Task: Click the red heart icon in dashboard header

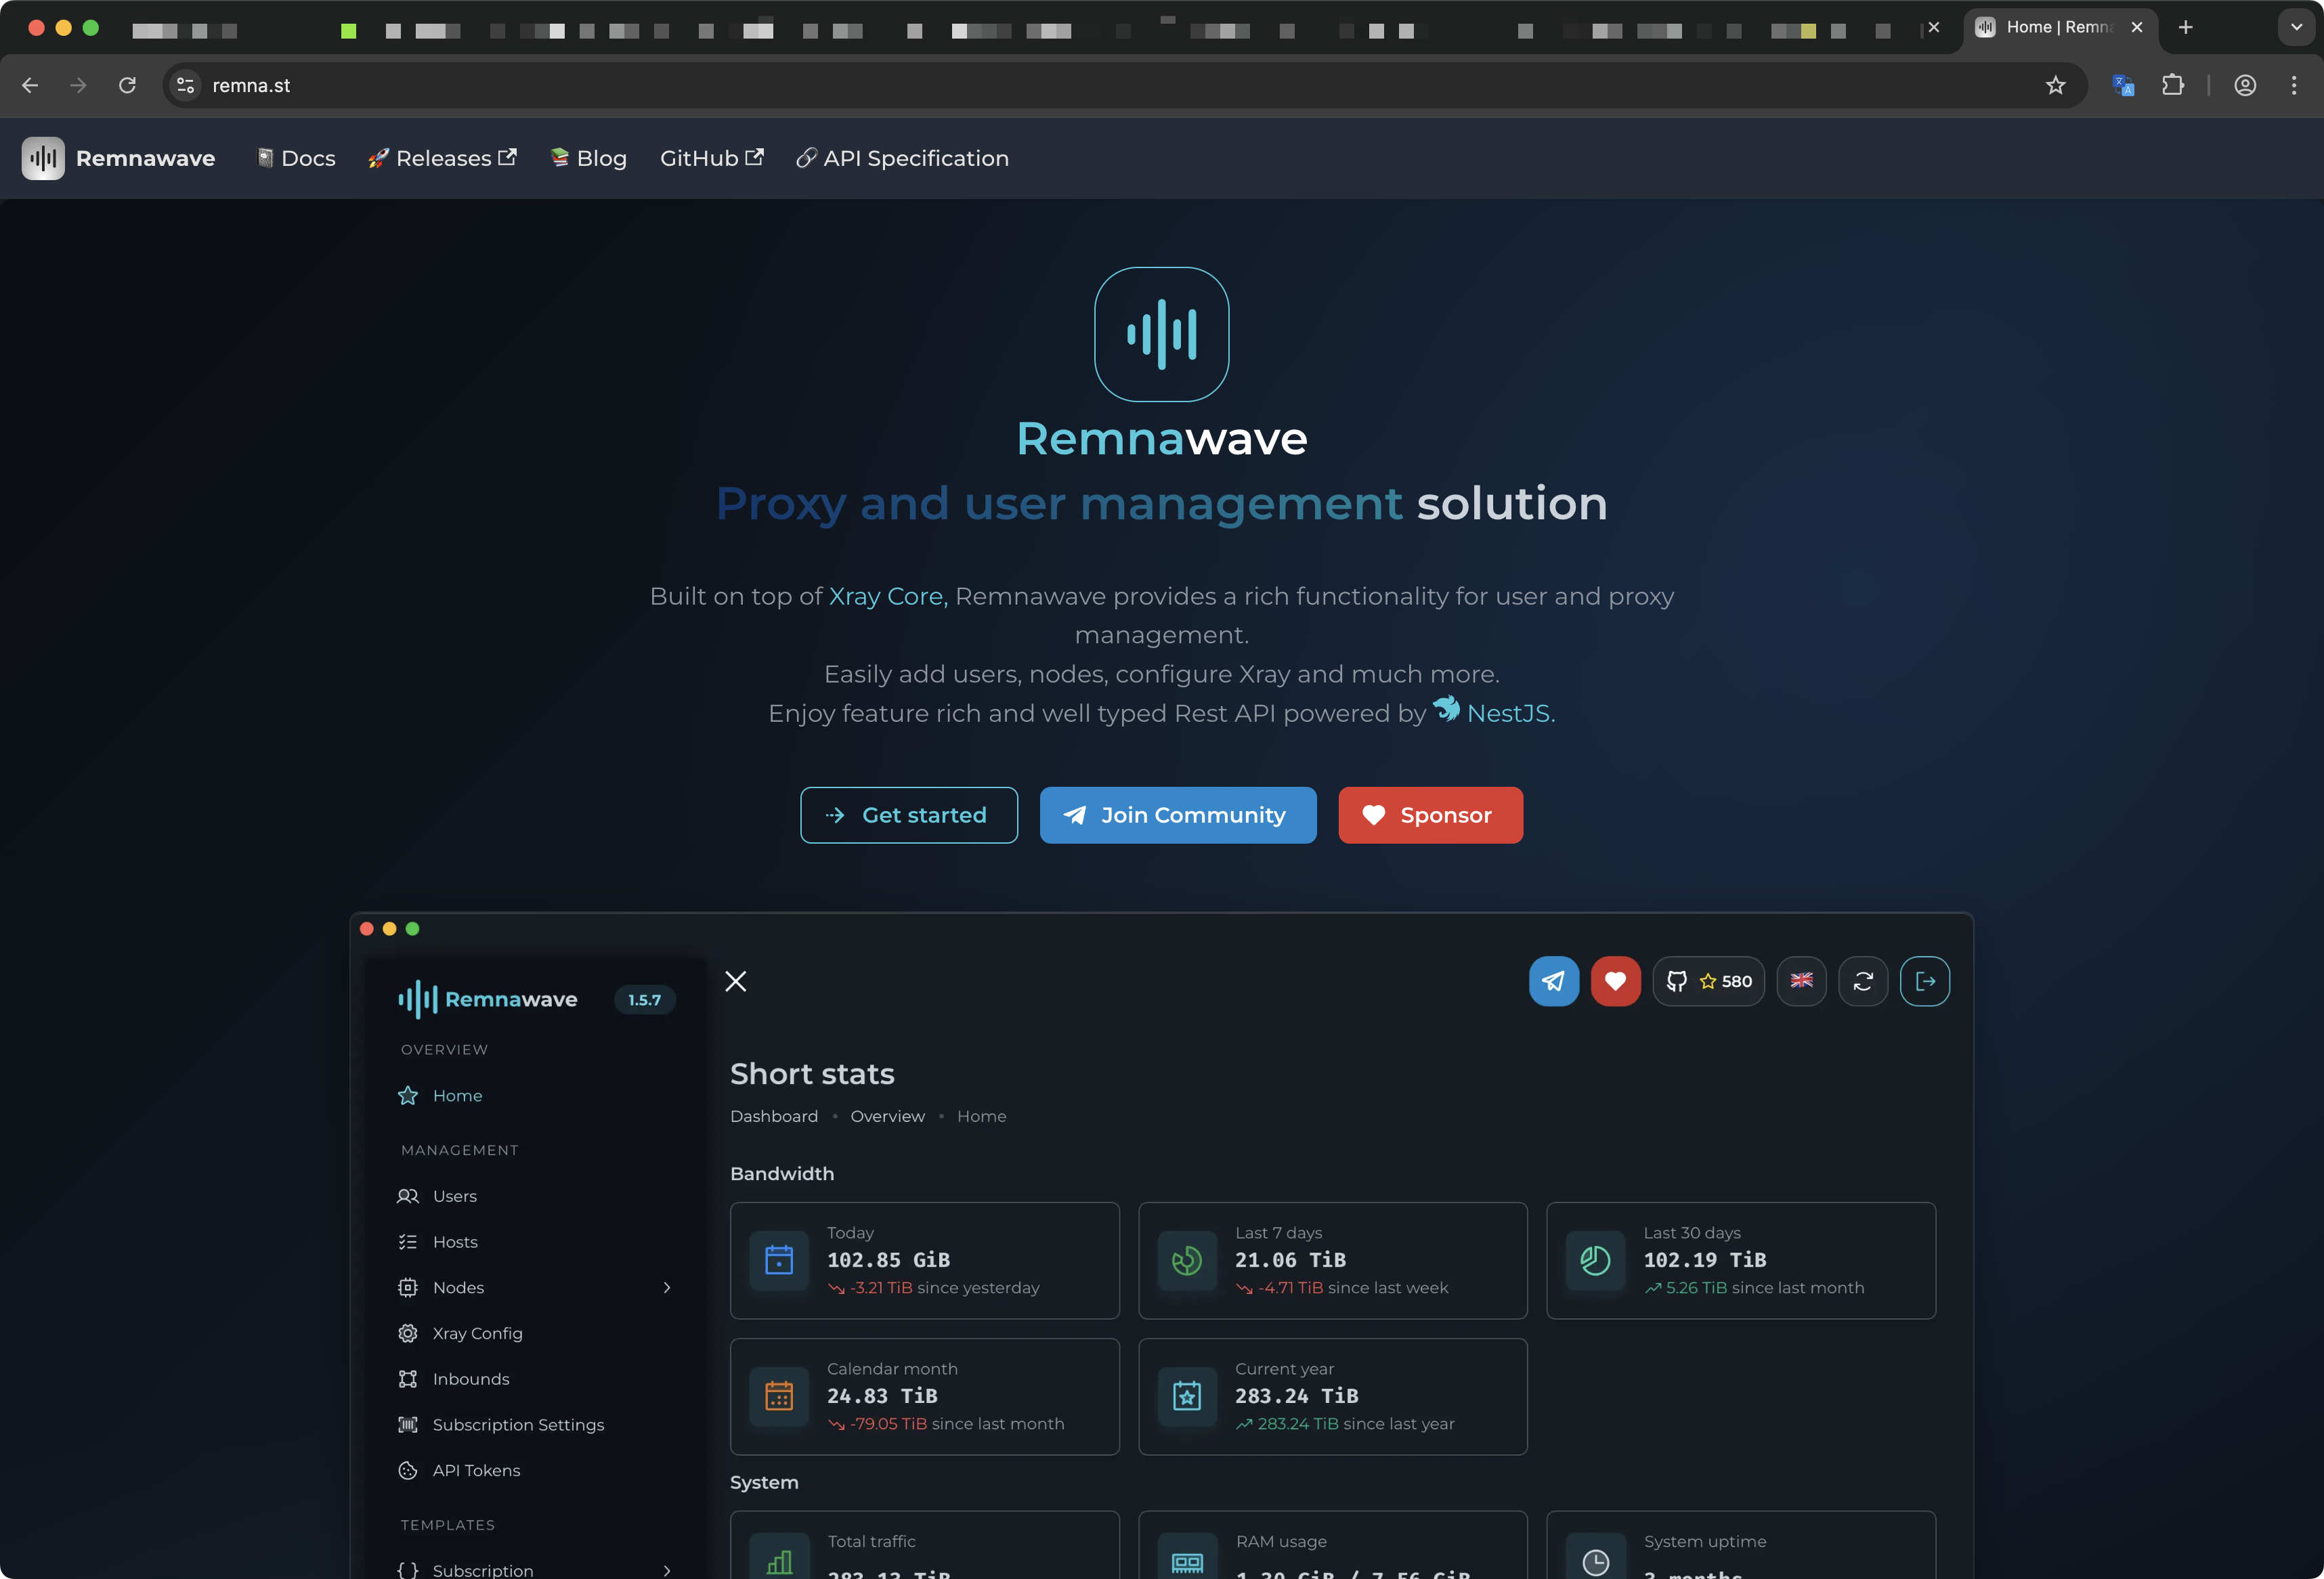Action: pos(1615,981)
